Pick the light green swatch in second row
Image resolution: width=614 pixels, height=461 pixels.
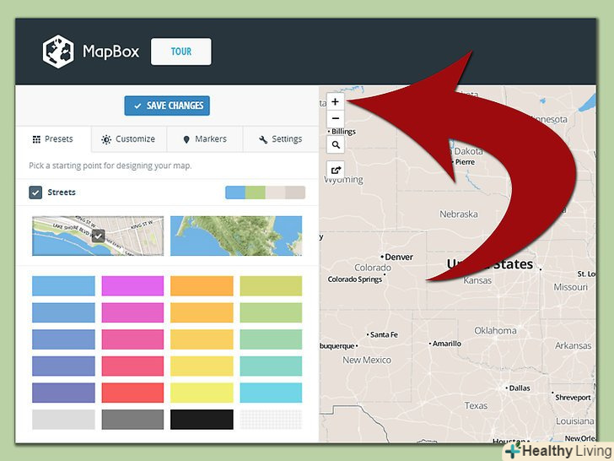click(271, 312)
